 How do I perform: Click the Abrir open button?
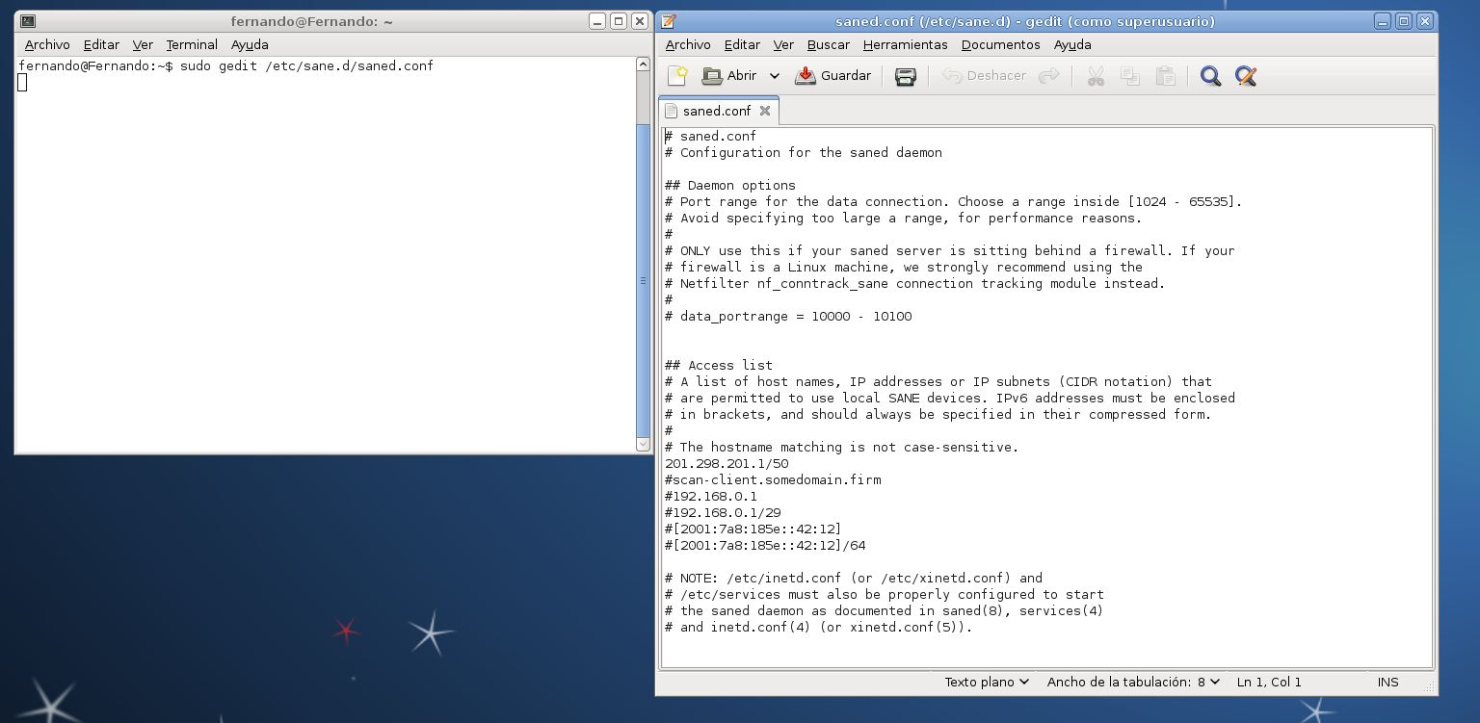click(x=729, y=76)
